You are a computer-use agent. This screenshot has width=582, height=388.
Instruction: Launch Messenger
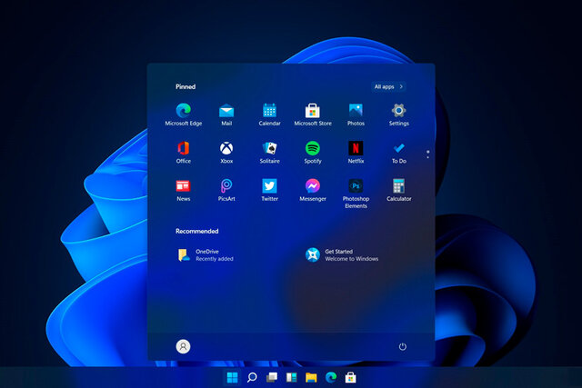click(313, 190)
